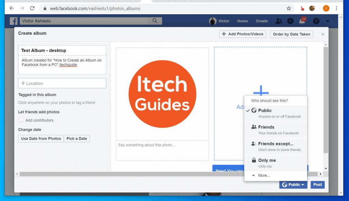Open the Home link
349x201 pixels.
(242, 21)
